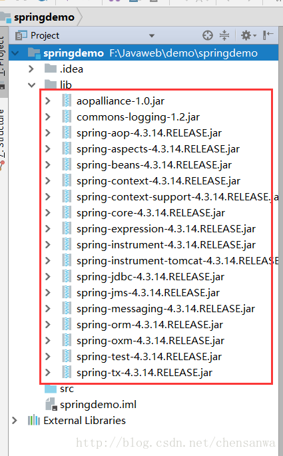Click the jar icon of spring-orm-4.3.14.RELEASE.jar
This screenshot has height=456, width=283.
(67, 325)
